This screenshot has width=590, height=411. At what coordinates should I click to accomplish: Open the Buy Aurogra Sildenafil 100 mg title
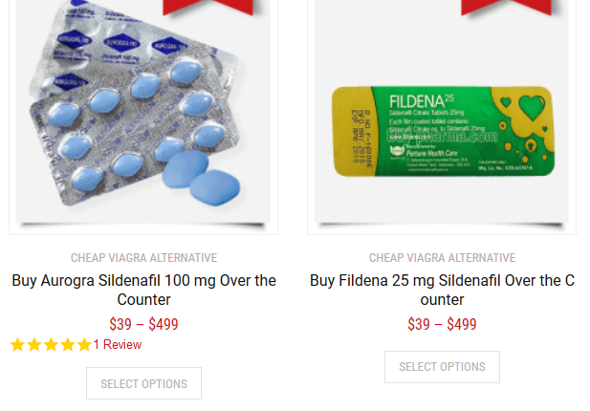143,290
